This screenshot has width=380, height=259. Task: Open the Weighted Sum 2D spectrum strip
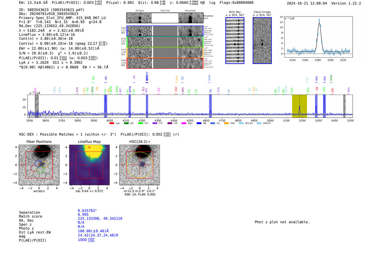coord(165,18)
